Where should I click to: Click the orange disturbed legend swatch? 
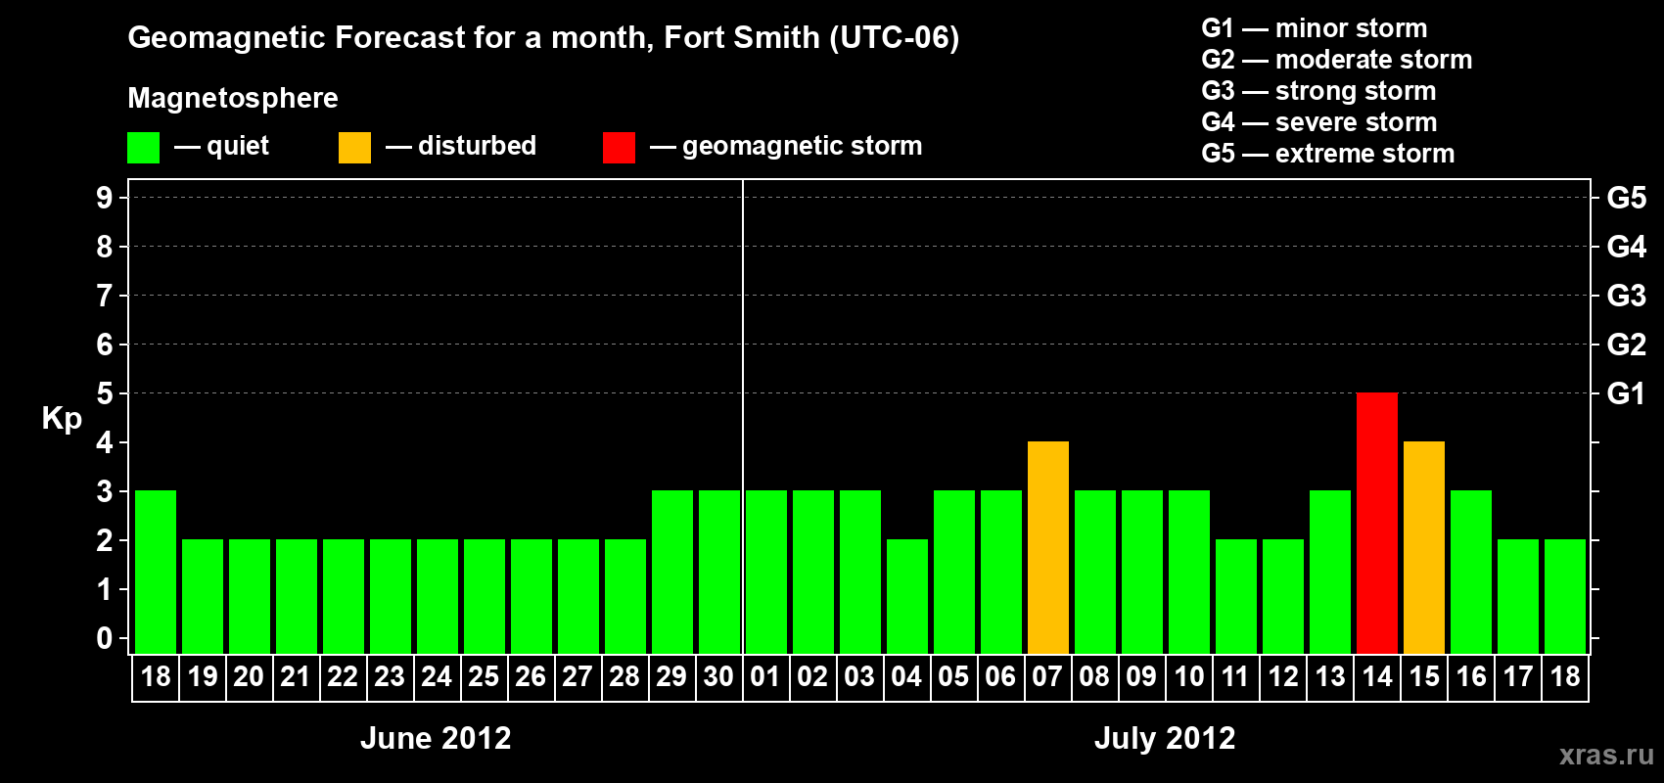(354, 148)
